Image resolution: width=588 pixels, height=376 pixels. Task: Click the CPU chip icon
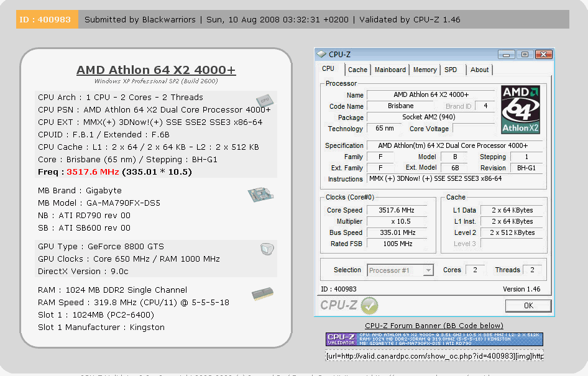tap(265, 101)
